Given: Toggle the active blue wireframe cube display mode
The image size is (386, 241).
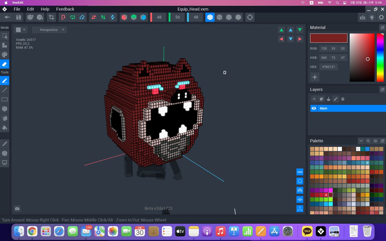Looking at the screenshot, I should [210, 17].
